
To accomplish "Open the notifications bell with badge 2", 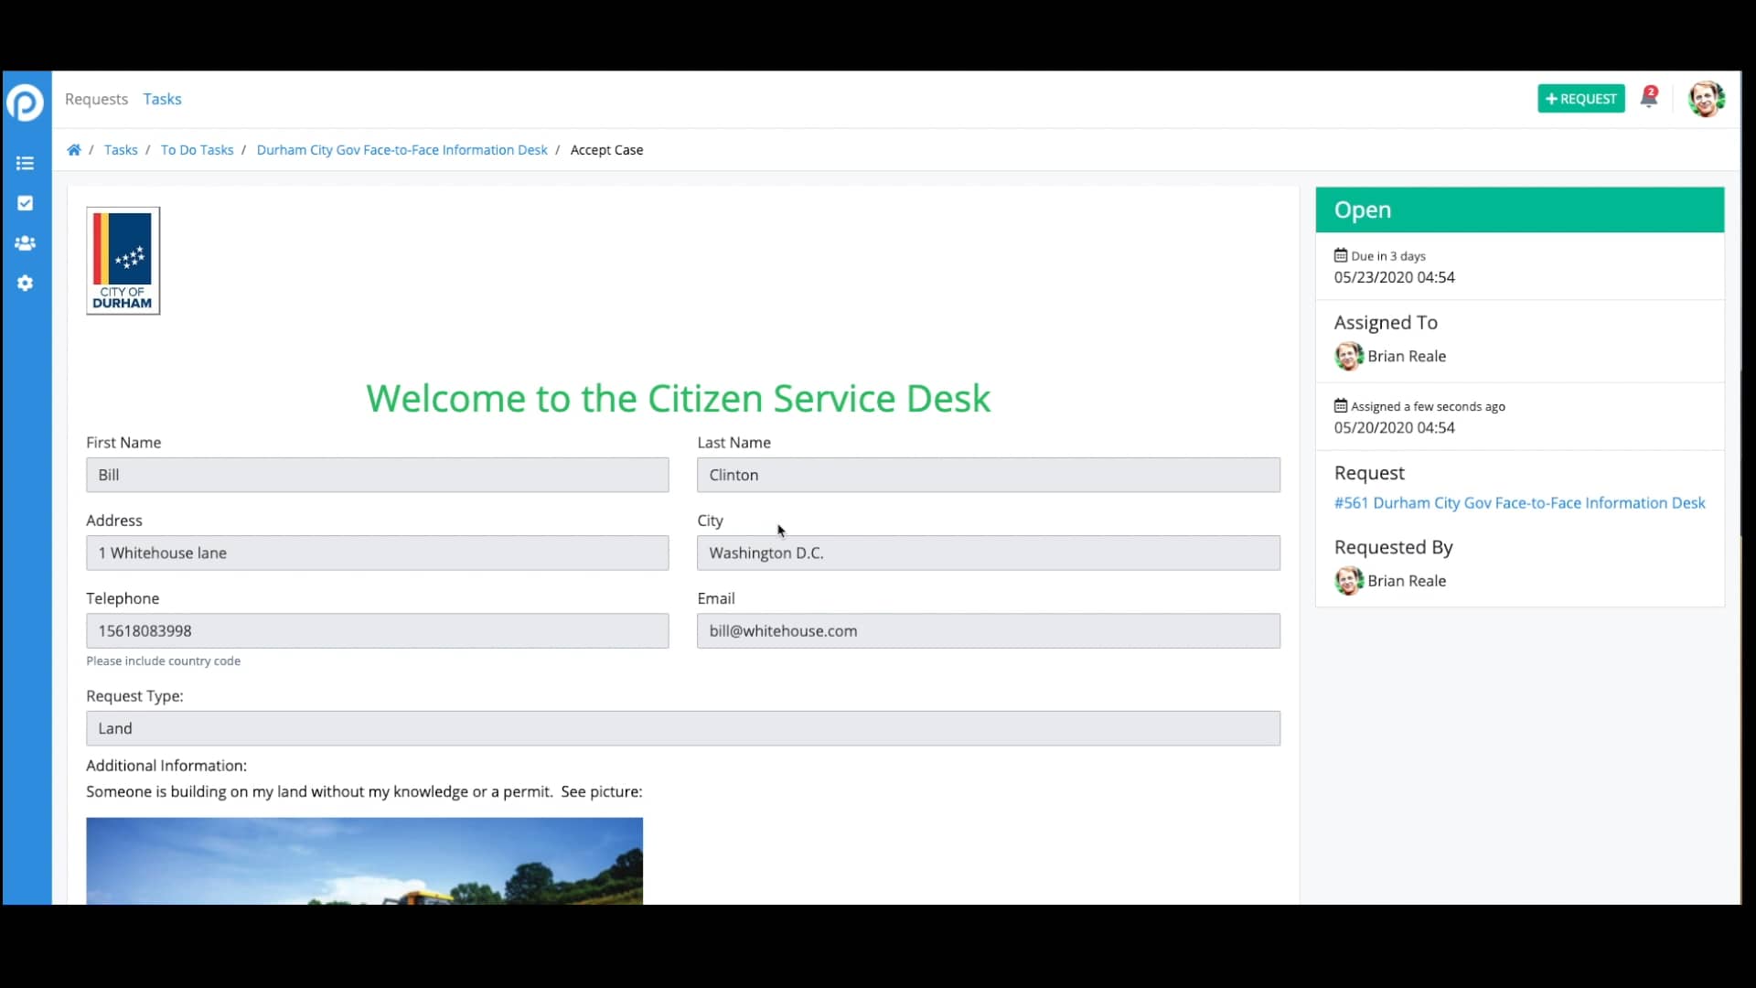I will coord(1648,99).
